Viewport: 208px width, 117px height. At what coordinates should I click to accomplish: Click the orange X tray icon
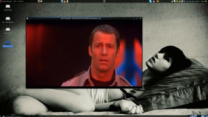180,1
